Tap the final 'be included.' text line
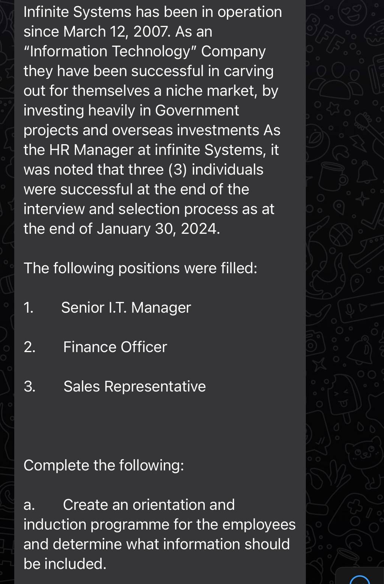 (x=65, y=564)
